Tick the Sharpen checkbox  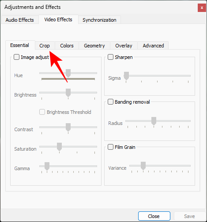point(110,57)
